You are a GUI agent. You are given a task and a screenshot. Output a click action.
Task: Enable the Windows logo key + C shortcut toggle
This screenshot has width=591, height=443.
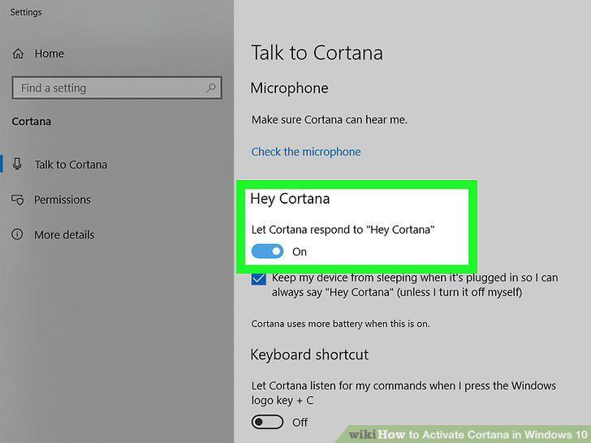(x=267, y=422)
